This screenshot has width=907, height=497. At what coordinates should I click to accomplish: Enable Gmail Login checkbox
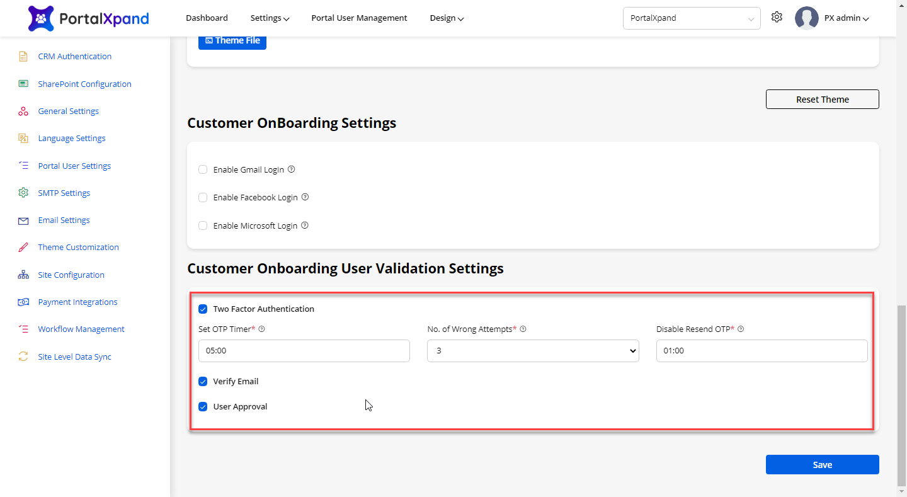[x=203, y=169]
